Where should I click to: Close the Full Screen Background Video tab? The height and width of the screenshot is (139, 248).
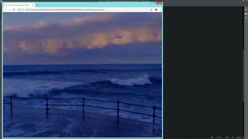33,5
